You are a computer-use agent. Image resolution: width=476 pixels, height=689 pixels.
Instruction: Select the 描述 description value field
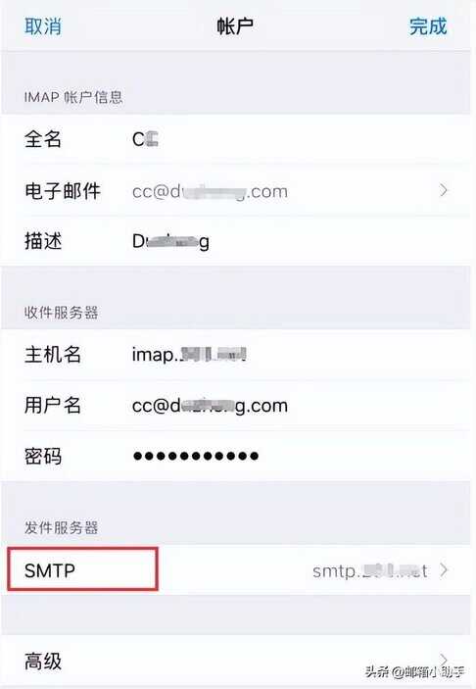[x=170, y=241]
